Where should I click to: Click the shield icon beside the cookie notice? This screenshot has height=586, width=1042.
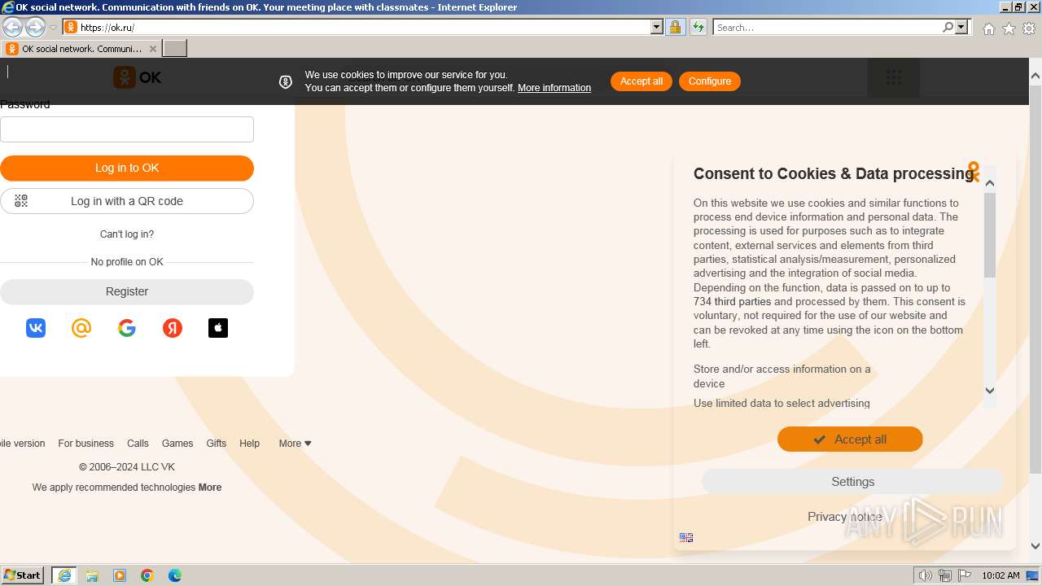286,81
